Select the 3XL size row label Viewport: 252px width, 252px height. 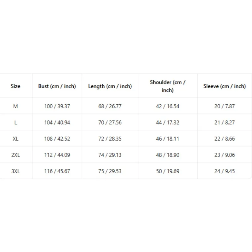[x=15, y=171]
